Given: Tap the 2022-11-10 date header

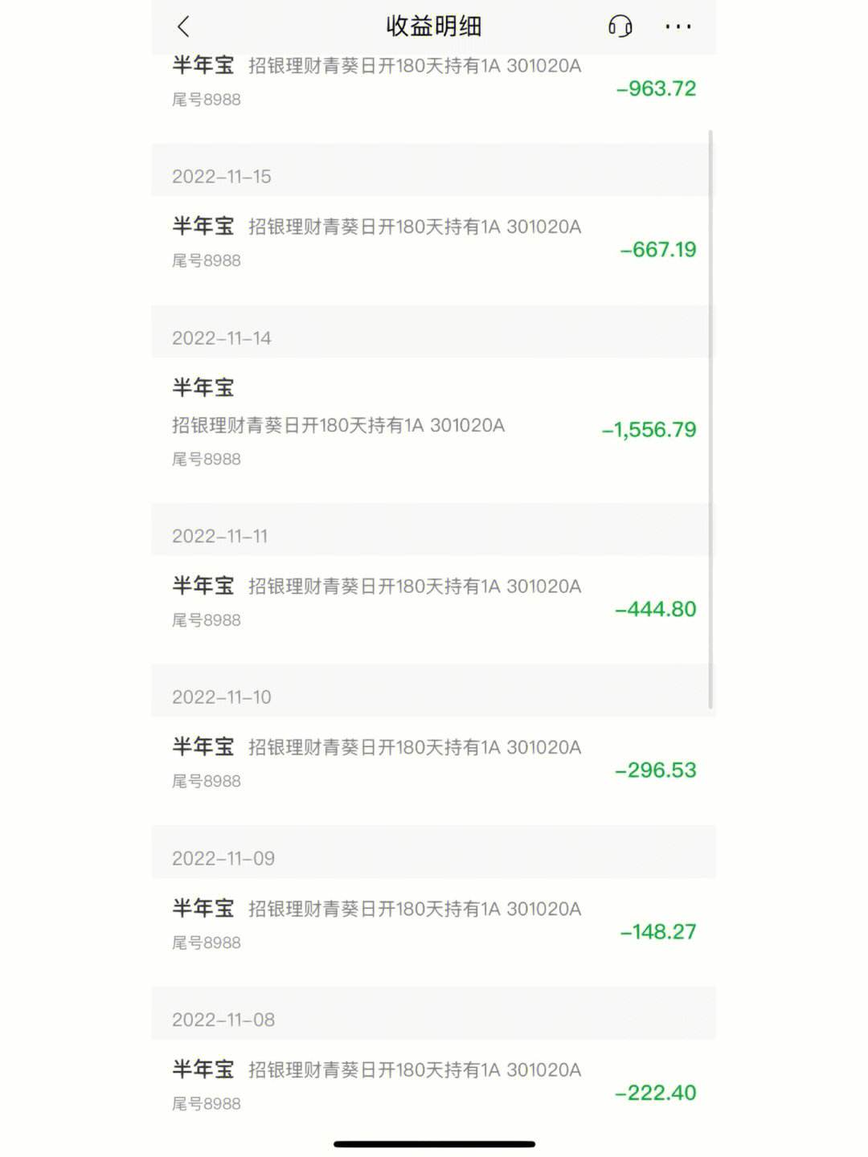Looking at the screenshot, I should click(222, 697).
